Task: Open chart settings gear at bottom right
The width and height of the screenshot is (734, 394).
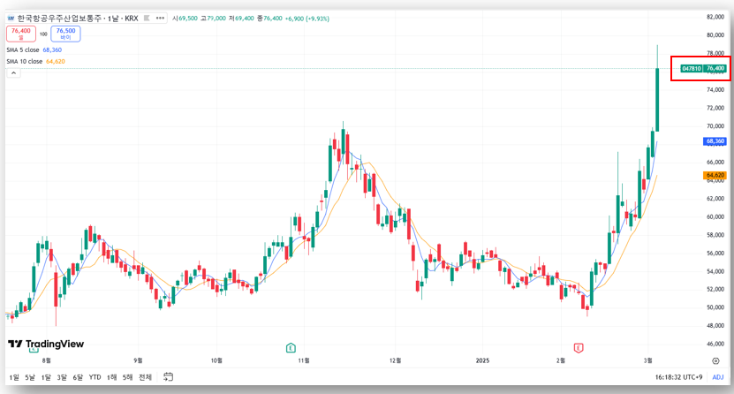Action: [x=715, y=360]
